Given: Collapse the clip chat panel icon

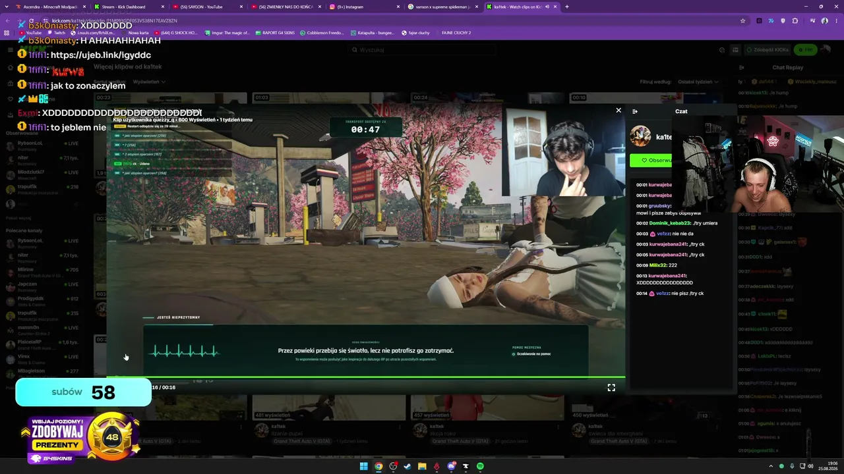Looking at the screenshot, I should coord(635,111).
